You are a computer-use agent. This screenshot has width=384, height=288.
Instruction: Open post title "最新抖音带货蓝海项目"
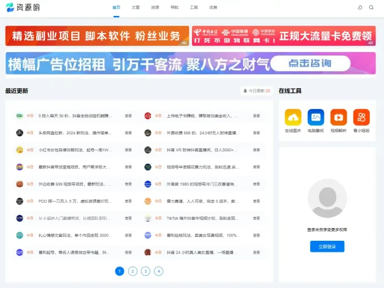[x=74, y=167]
